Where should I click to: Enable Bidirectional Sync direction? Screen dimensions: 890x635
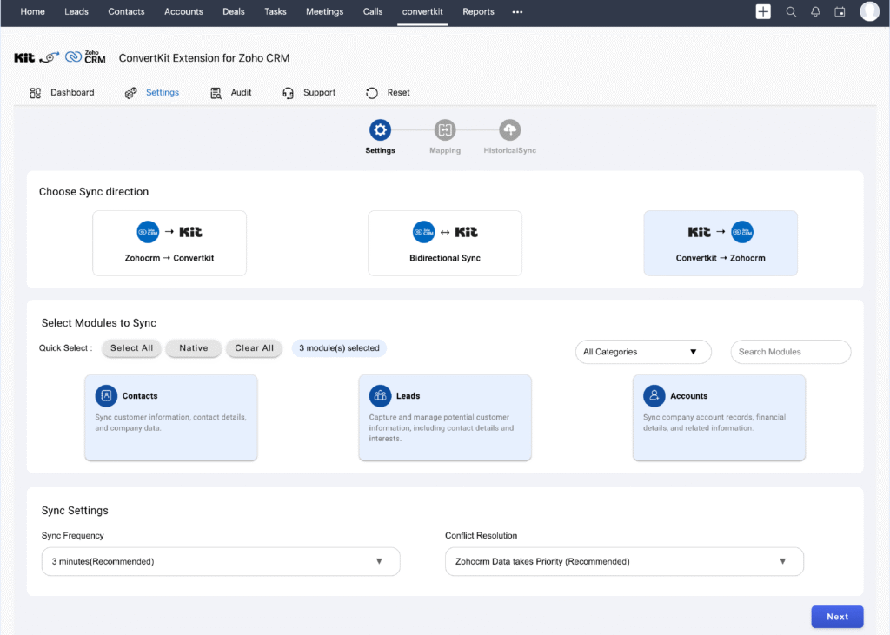coord(445,242)
